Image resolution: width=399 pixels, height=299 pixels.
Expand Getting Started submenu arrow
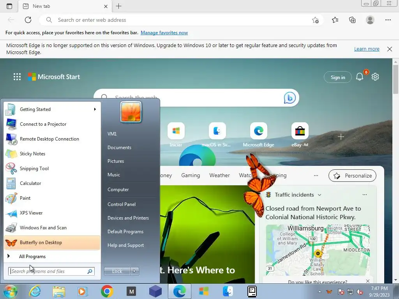[95, 109]
